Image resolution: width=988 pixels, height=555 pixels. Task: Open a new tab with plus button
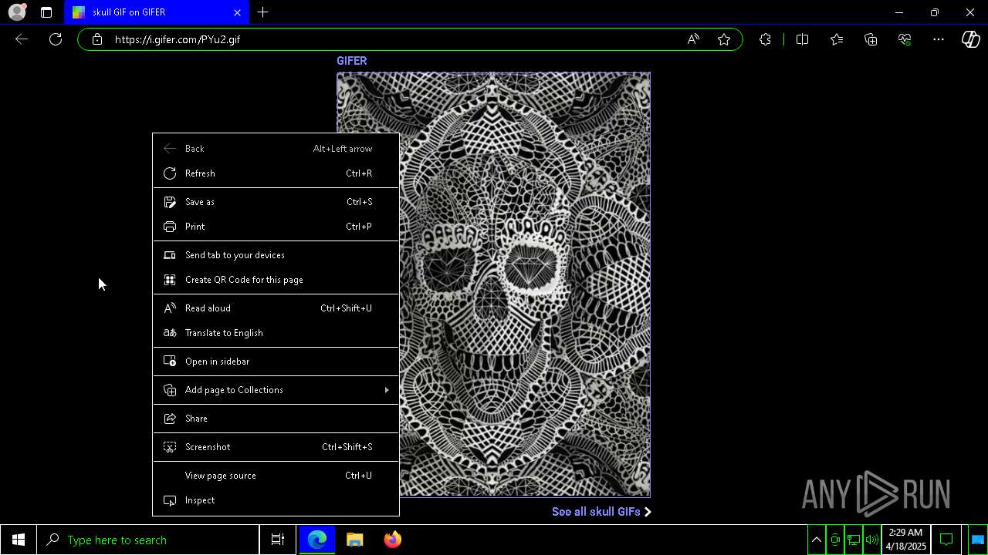(x=262, y=12)
